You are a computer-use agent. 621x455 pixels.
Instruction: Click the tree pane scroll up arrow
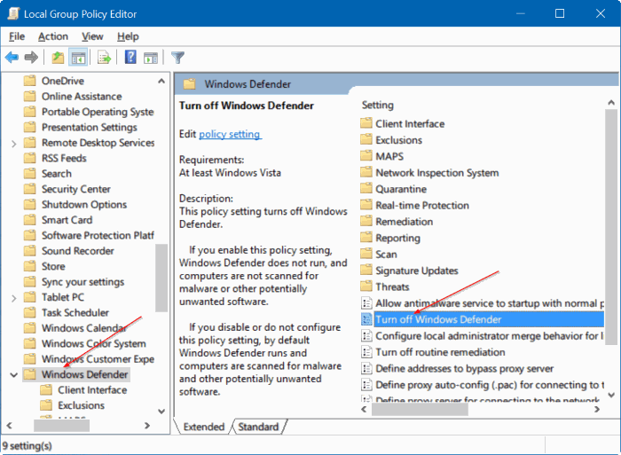[161, 81]
